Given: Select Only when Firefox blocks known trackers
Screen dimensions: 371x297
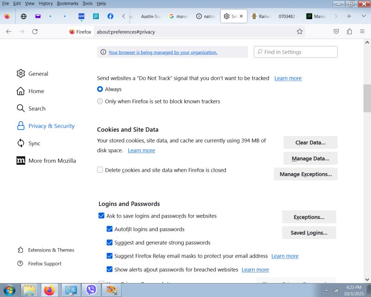Looking at the screenshot, I should (x=100, y=101).
